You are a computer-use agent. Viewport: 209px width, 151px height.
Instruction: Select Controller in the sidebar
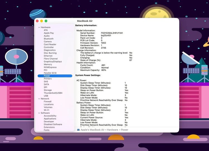point(49,47)
